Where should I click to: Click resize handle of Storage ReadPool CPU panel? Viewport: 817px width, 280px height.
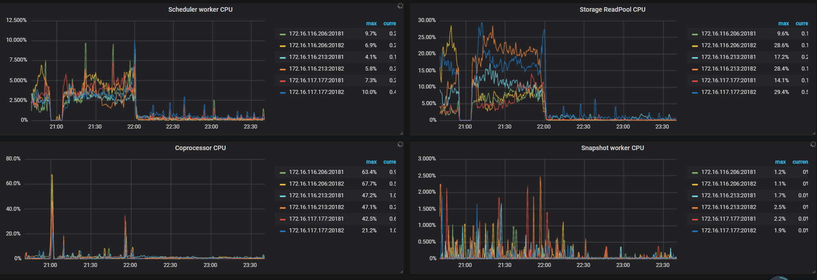point(814,133)
